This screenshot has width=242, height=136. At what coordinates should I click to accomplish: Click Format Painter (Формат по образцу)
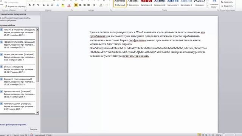15,6
